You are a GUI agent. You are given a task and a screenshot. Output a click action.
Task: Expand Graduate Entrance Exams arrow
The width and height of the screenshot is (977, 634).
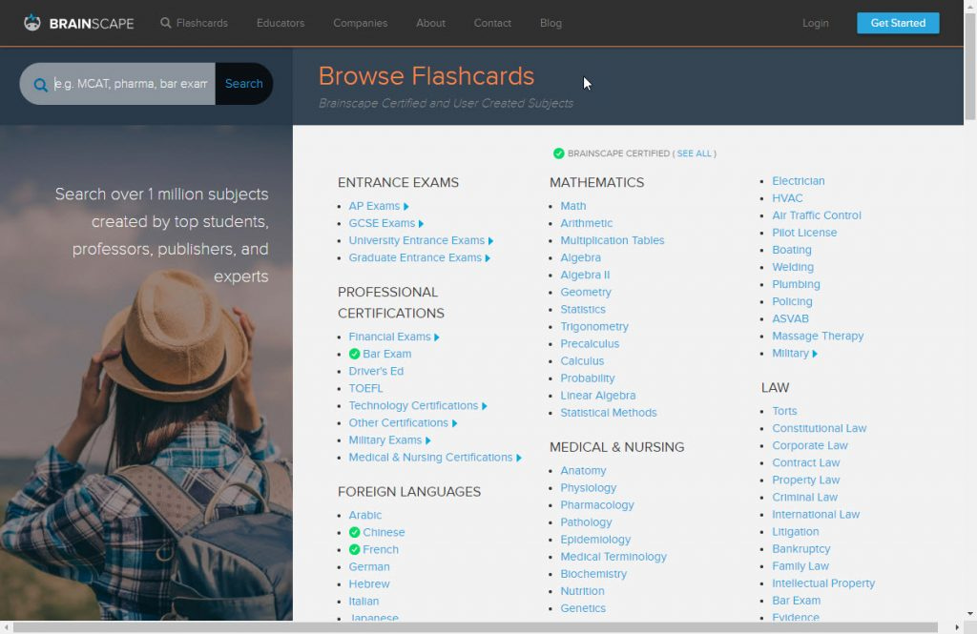[x=488, y=258]
